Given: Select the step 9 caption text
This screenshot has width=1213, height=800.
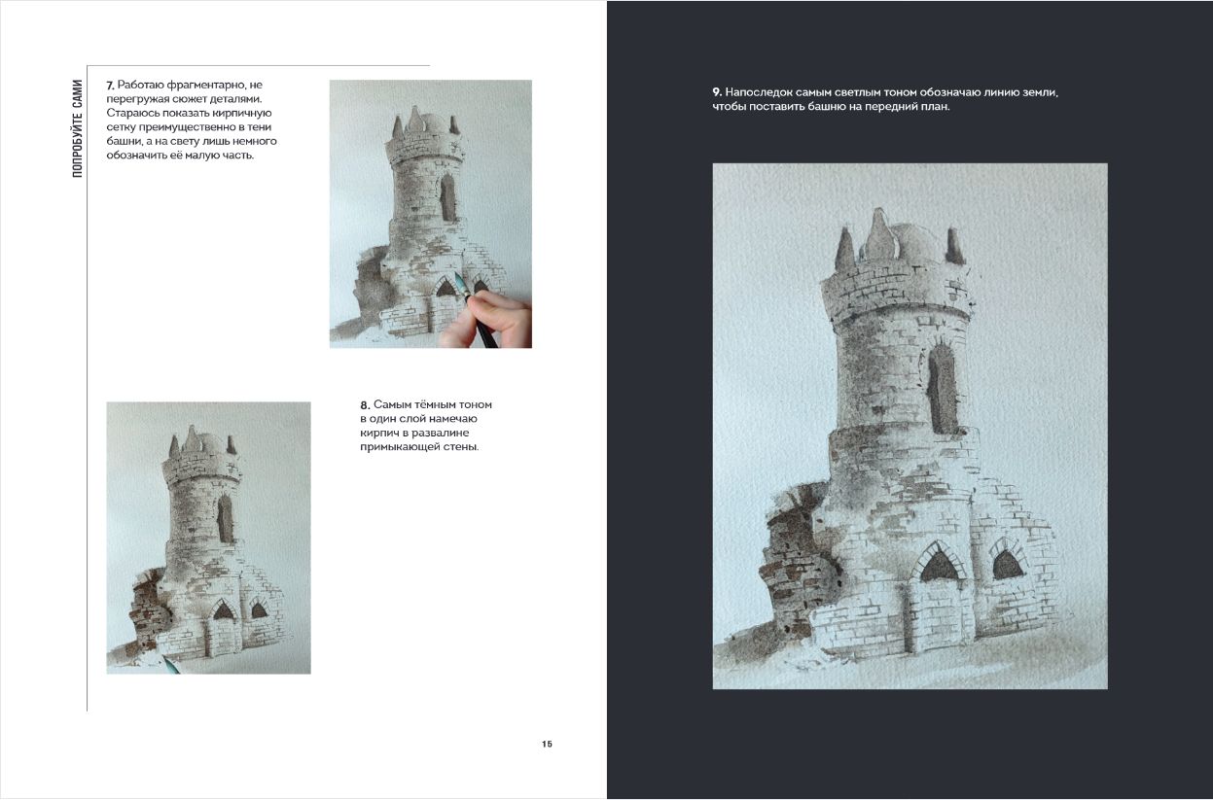Looking at the screenshot, I should tap(885, 99).
